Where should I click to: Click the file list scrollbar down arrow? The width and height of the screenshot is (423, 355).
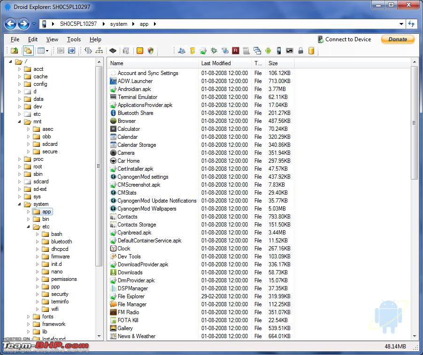click(x=415, y=336)
